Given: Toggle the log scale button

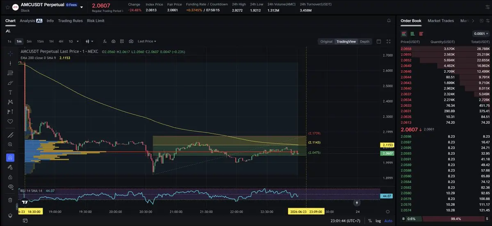Looking at the screenshot, I should pyautogui.click(x=378, y=221).
